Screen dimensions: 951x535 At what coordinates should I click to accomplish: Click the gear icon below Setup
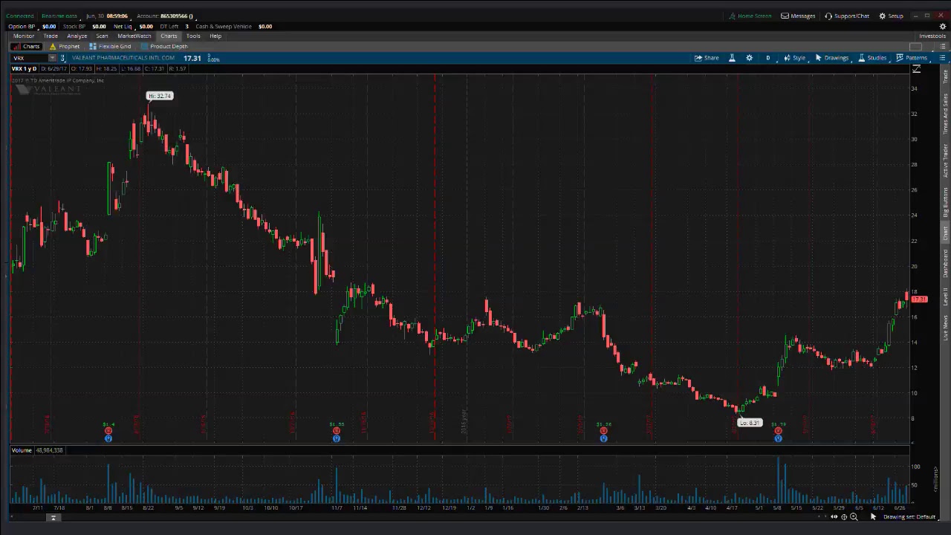943,26
